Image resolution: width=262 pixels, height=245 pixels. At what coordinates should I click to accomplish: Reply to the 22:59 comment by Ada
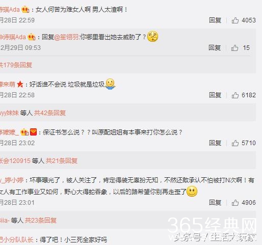215,20
